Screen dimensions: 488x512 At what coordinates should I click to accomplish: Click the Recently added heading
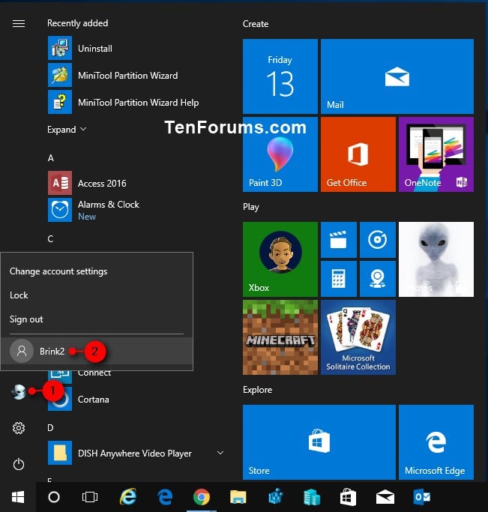coord(78,23)
